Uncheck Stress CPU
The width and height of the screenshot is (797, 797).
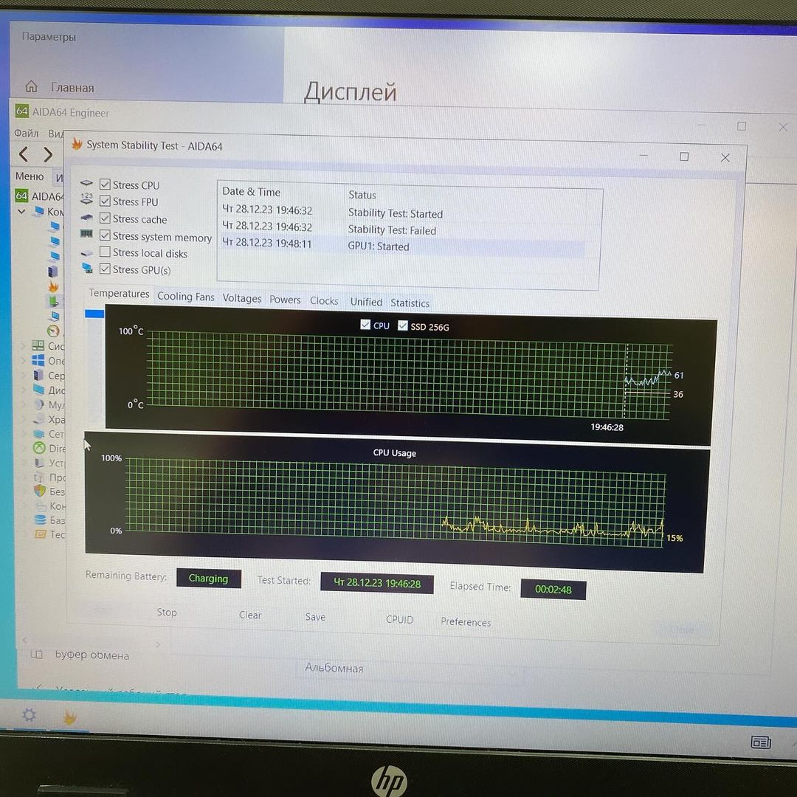(106, 184)
